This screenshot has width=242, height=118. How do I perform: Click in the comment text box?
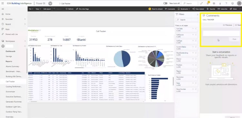[221, 34]
